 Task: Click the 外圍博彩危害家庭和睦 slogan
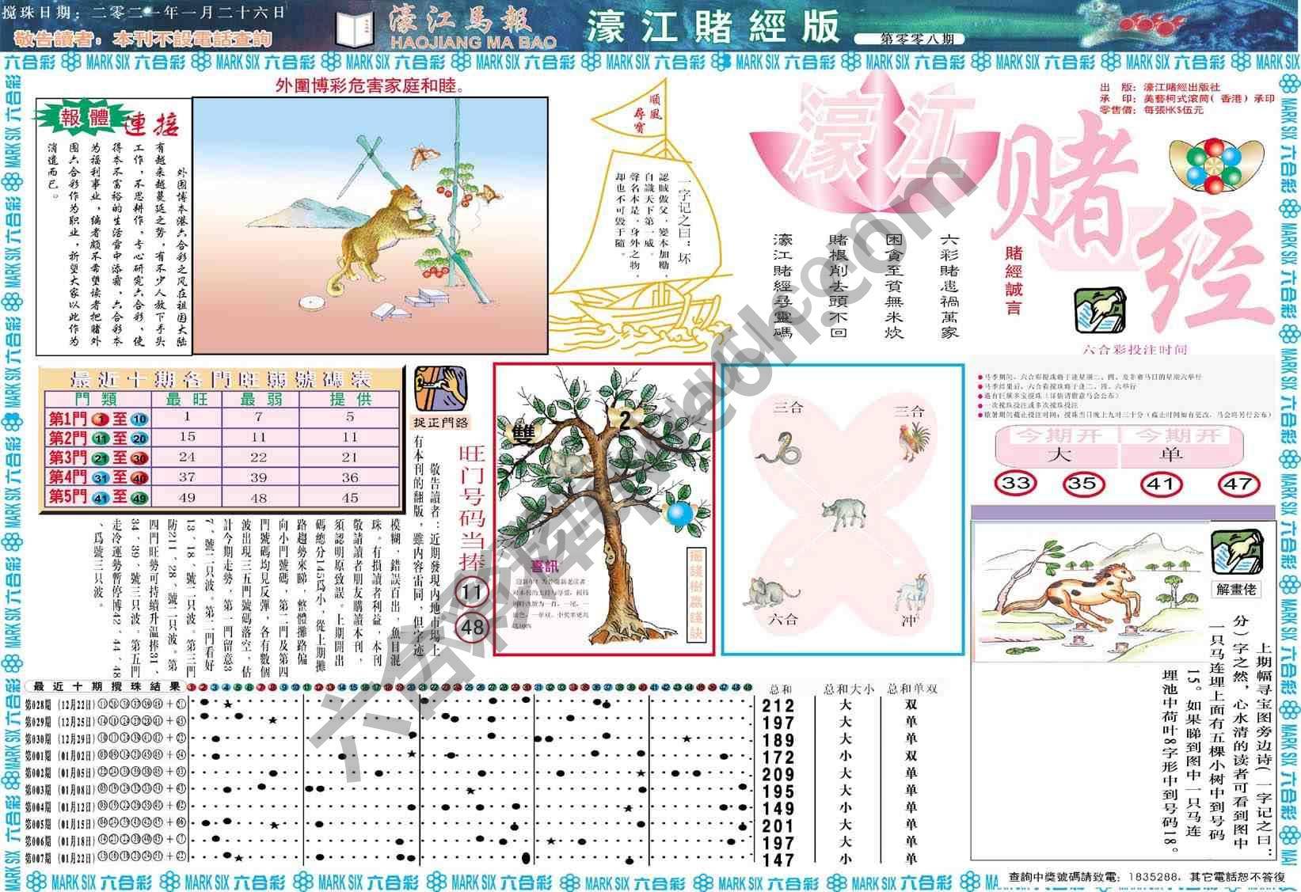pos(370,85)
